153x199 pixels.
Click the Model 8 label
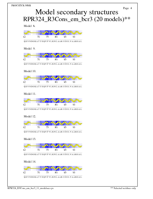(30, 26)
